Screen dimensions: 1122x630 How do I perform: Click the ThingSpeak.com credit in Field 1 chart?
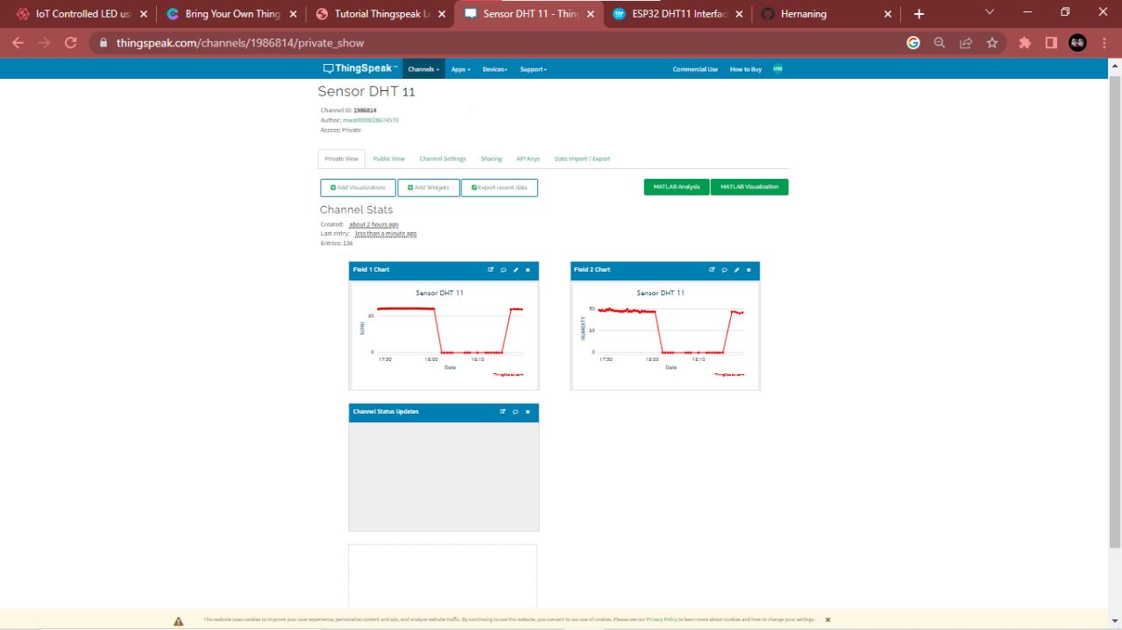pyautogui.click(x=508, y=374)
